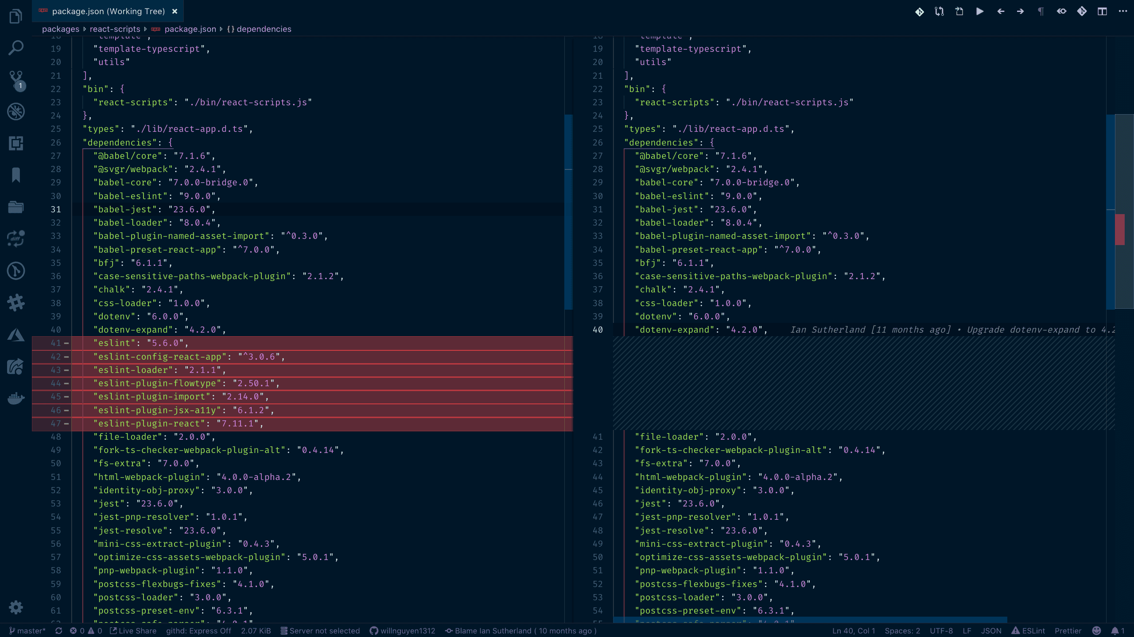Click the "eslint-plugin-react" deleted line
Screen dimensions: 1134x637
coord(303,424)
